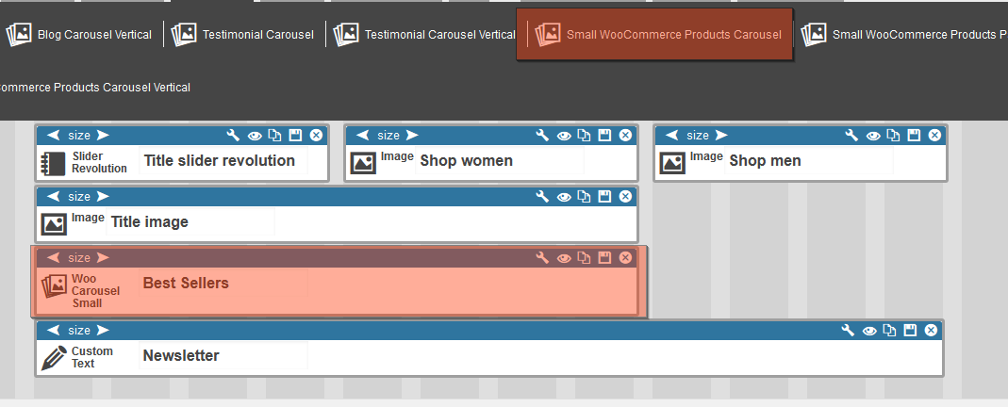Duplicate the Shop women image block
1008x407 pixels.
(x=583, y=136)
